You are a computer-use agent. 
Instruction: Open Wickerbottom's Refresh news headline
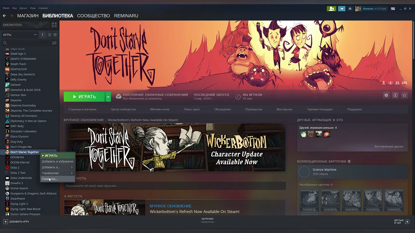(x=194, y=212)
